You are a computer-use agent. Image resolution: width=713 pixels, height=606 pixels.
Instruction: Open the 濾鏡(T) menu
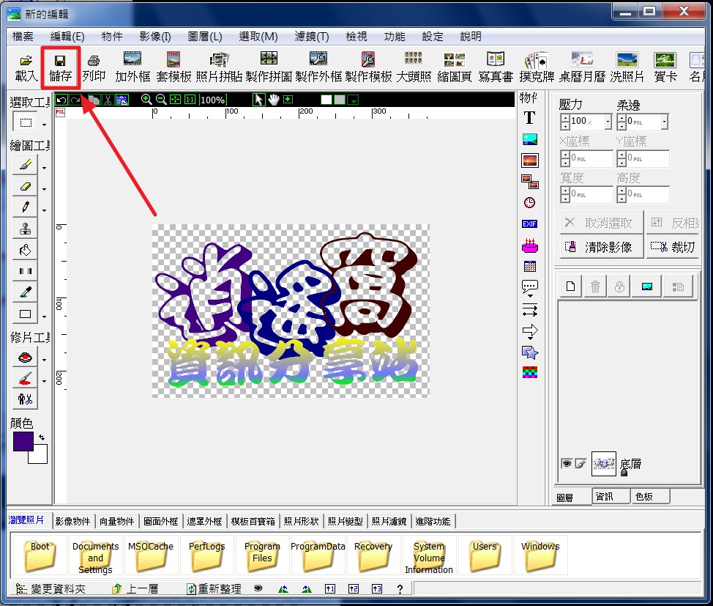312,37
